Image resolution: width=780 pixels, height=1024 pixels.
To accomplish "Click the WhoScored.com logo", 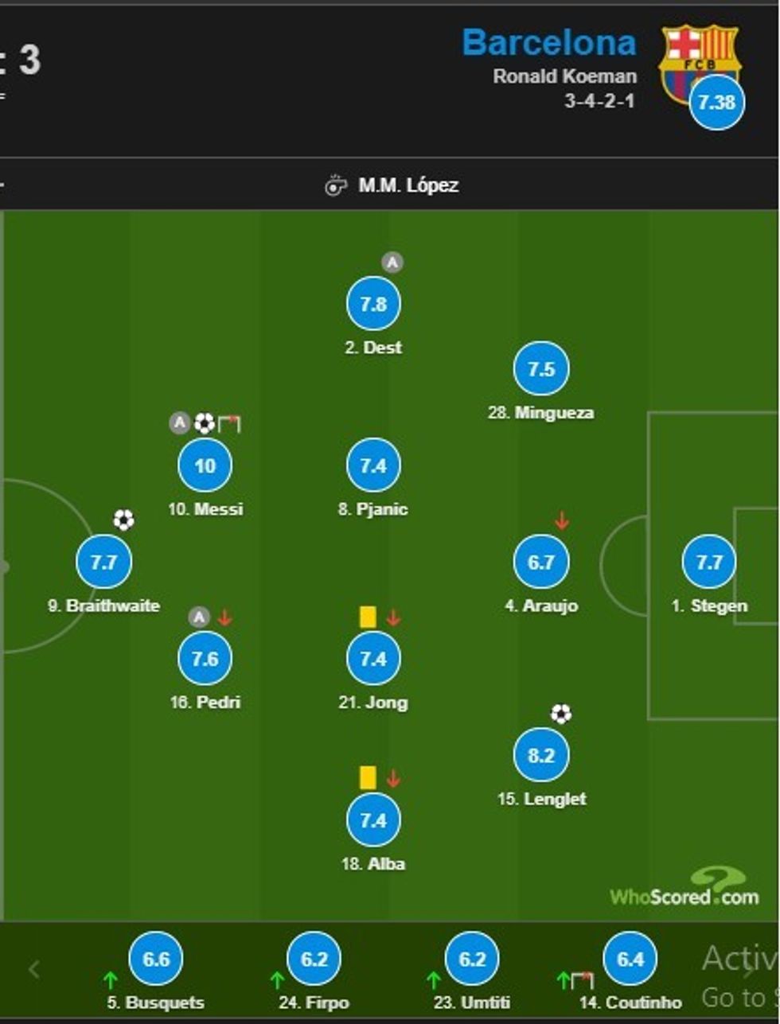I will pyautogui.click(x=684, y=889).
